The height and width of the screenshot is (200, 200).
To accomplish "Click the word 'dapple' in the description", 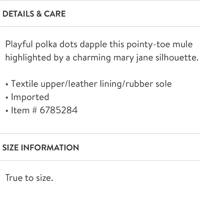I will pos(93,45).
